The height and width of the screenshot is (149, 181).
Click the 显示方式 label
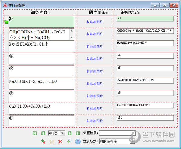click(90, 141)
